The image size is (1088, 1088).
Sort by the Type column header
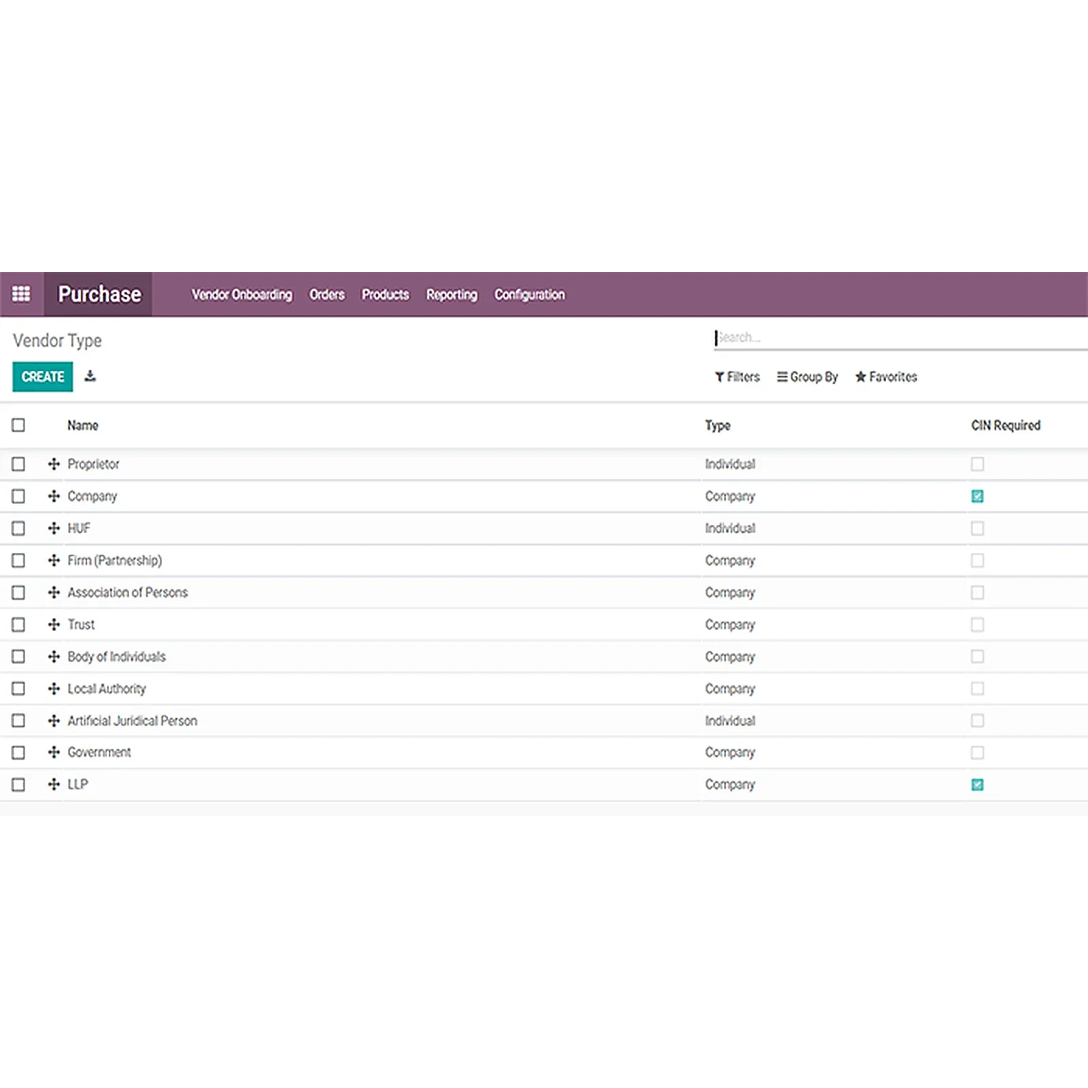(717, 425)
